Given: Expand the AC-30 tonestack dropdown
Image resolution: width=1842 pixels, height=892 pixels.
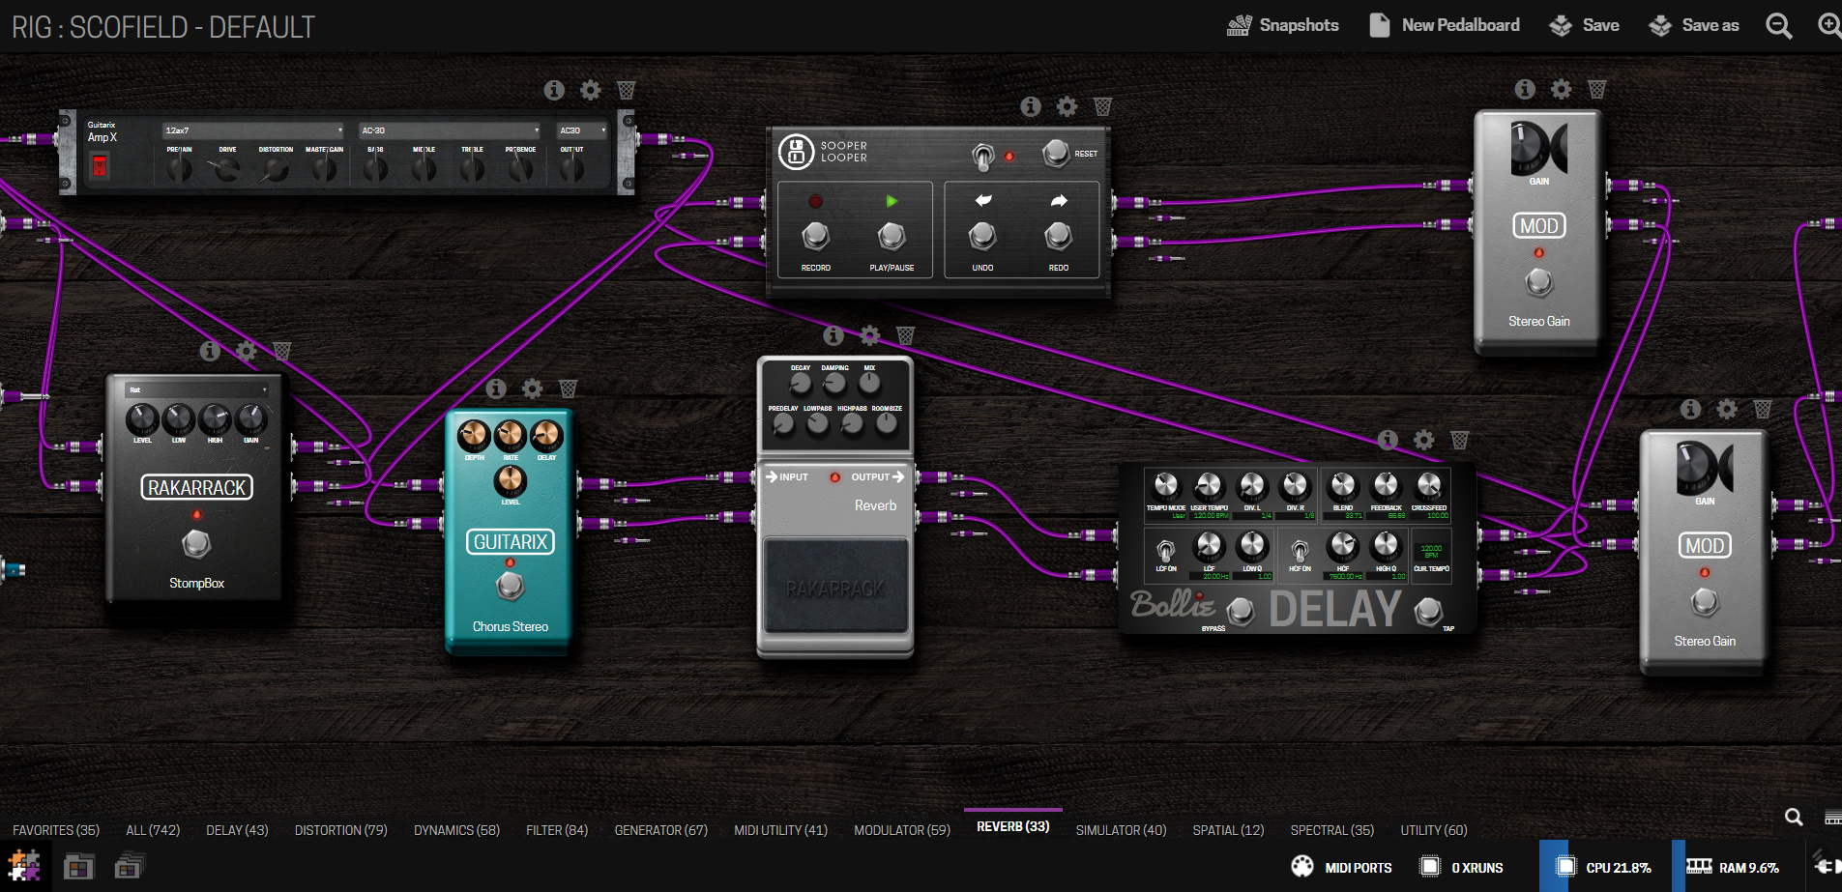Looking at the screenshot, I should click(451, 130).
